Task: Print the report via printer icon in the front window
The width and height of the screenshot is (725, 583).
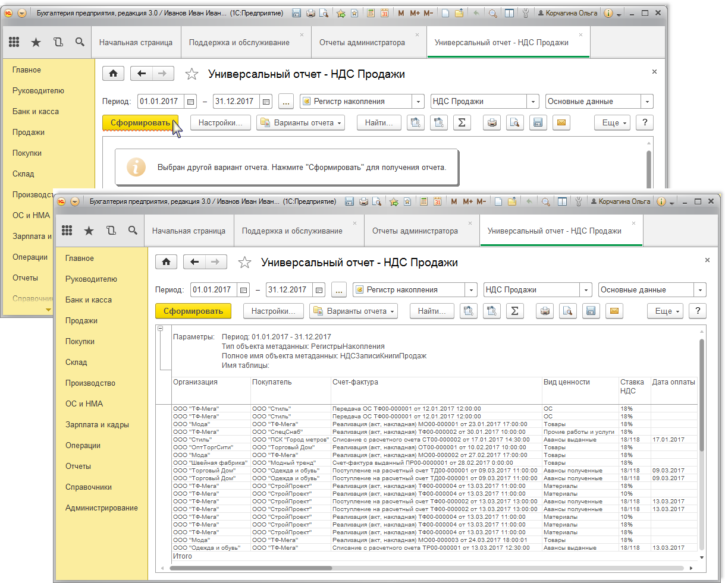Action: point(545,311)
